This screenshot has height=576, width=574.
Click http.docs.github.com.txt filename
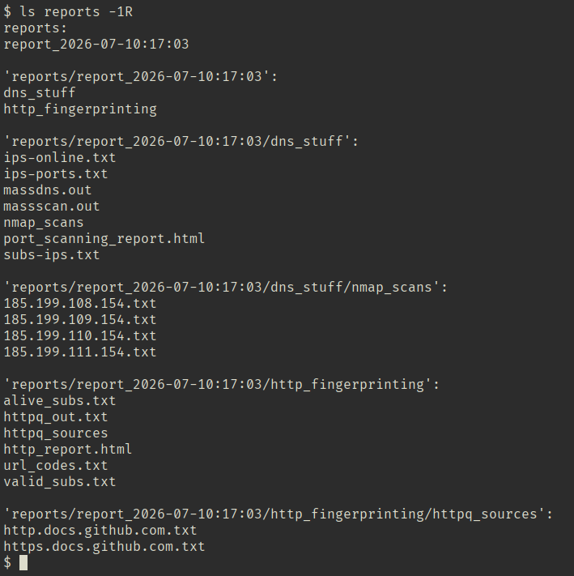[100, 531]
